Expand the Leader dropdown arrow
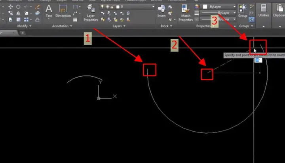Viewport: 285px width, 163px height. (80, 13)
